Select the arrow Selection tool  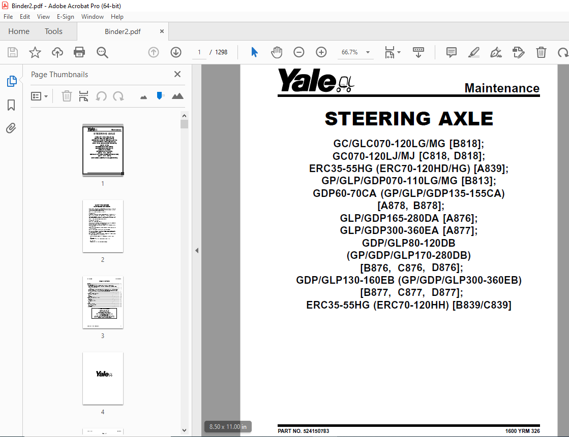coord(254,52)
